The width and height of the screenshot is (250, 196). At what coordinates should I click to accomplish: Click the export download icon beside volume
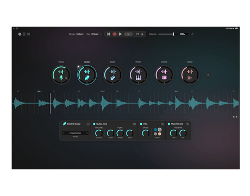click(x=192, y=34)
